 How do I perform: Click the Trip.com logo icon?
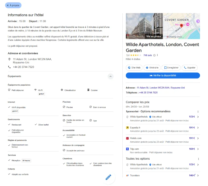click(x=127, y=149)
